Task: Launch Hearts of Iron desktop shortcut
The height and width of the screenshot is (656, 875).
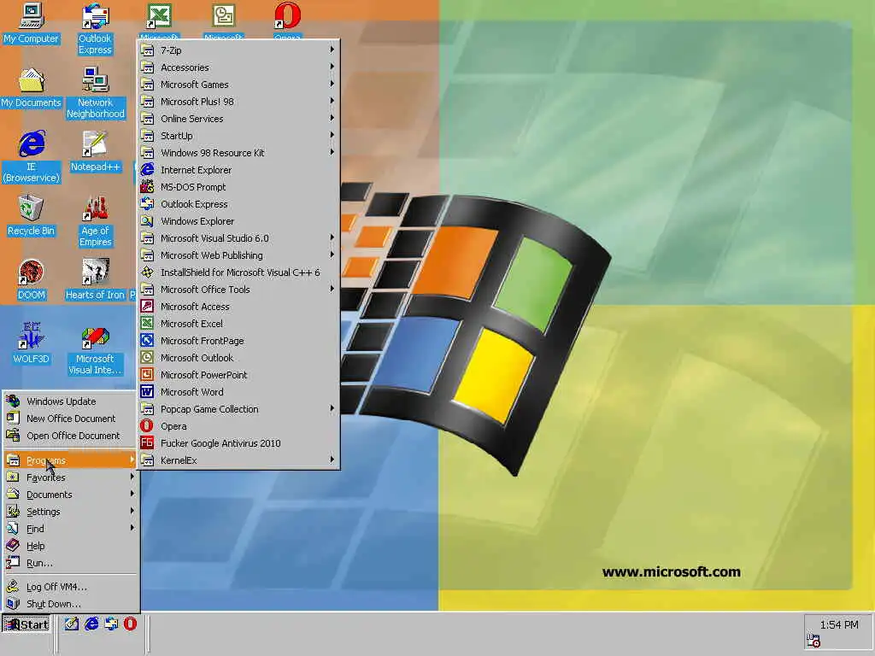Action: point(95,279)
